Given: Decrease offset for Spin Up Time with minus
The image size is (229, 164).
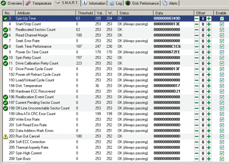Looking at the screenshot, I should (x=197, y=19).
